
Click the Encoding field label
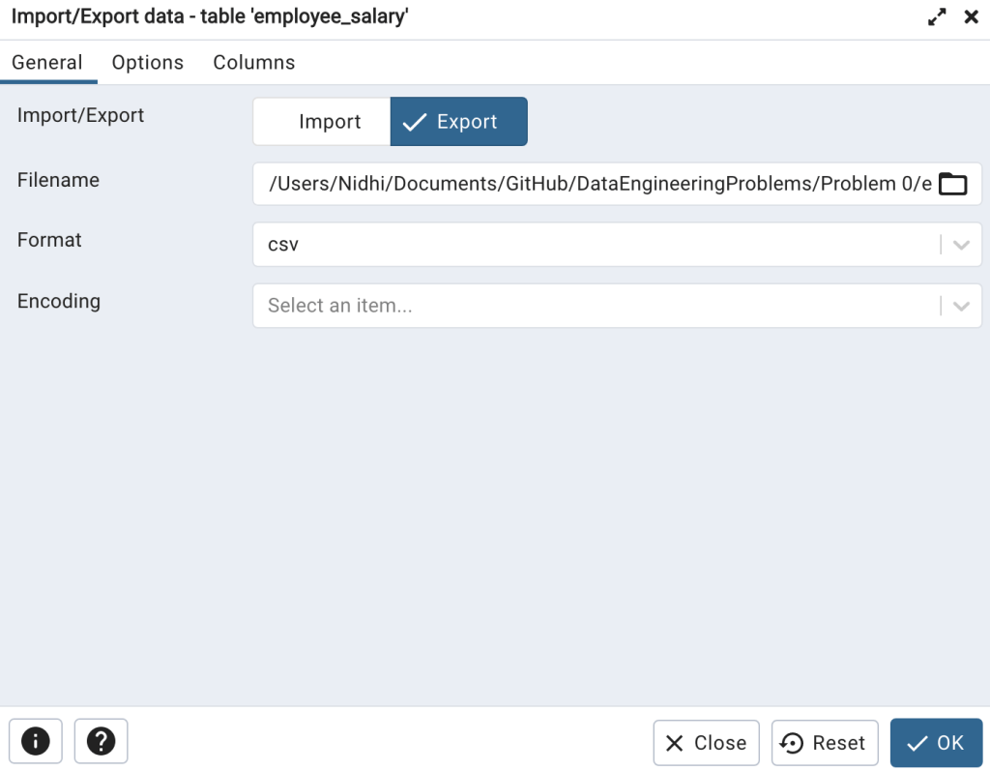pos(59,301)
